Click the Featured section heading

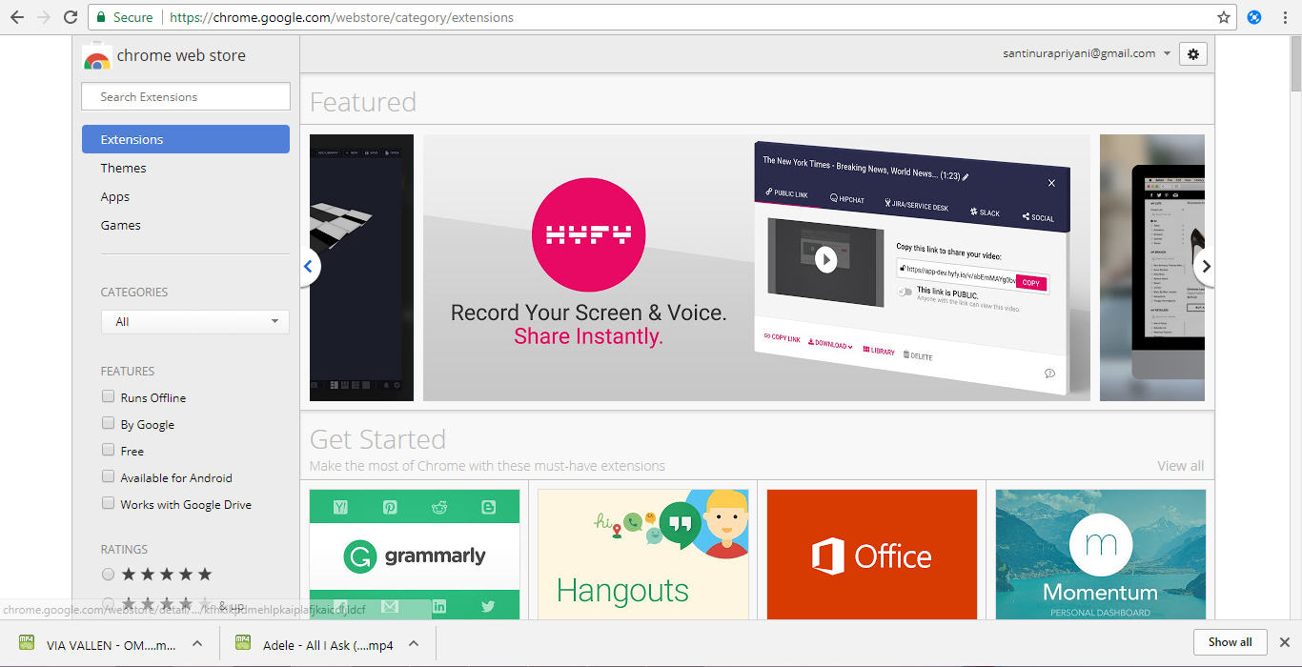coord(363,102)
